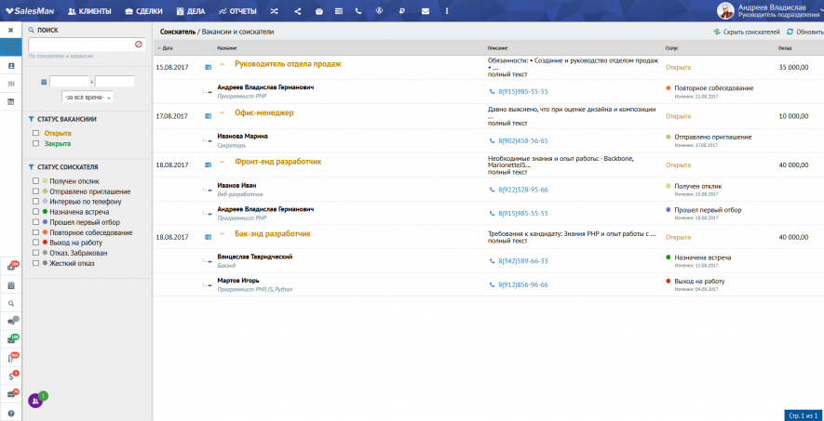Viewport: 824px width, 421px height.
Task: Open the envelope mail icon in top bar
Action: click(425, 11)
